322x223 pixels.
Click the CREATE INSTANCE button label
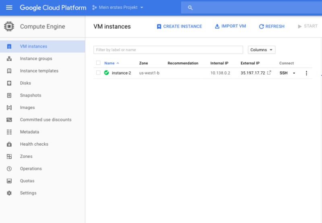183,27
